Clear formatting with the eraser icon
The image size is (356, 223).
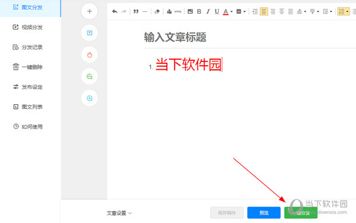(157, 12)
